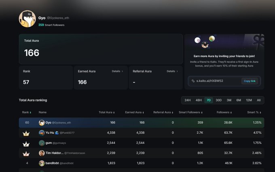Click 'Earn more Aura by inviting' heading

224,56
